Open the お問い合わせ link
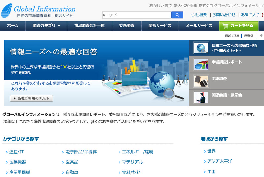This screenshot has height=177, width=264. pyautogui.click(x=224, y=15)
